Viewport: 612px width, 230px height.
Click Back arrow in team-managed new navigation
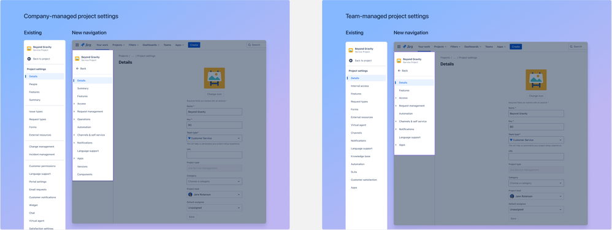pyautogui.click(x=399, y=71)
